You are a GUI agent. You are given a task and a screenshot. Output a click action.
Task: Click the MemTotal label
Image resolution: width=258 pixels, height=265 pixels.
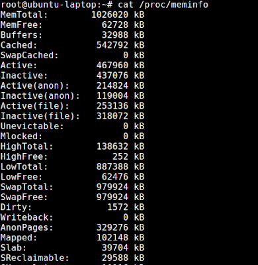24,15
